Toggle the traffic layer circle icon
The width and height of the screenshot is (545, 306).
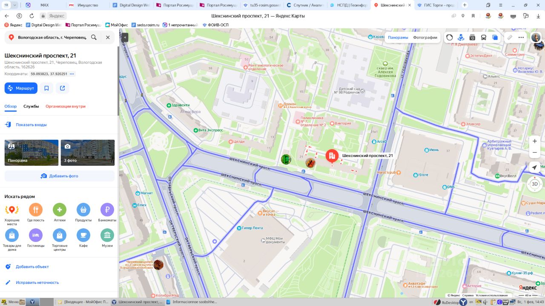[450, 37]
